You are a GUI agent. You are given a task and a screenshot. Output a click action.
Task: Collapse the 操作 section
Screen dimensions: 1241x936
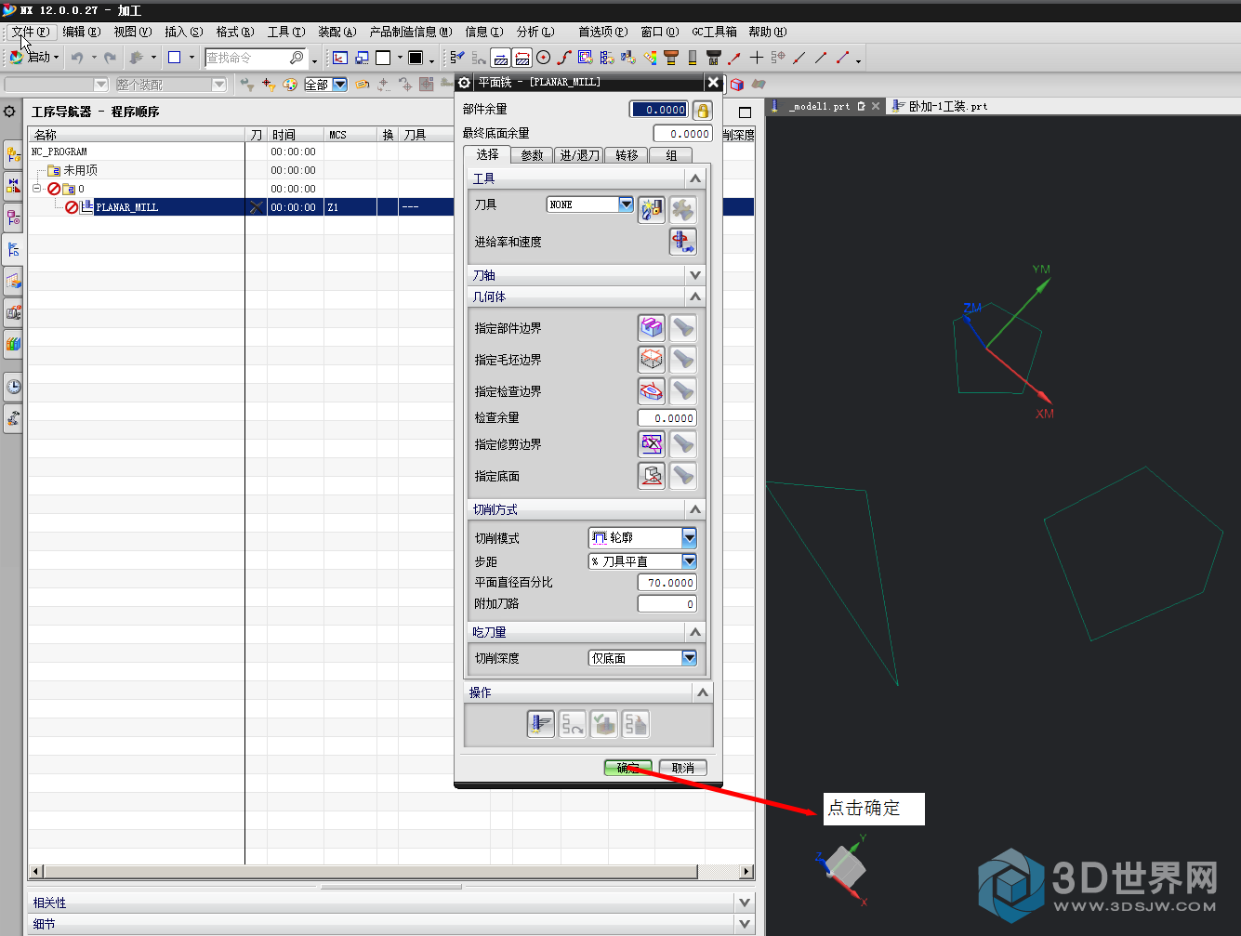click(x=703, y=692)
